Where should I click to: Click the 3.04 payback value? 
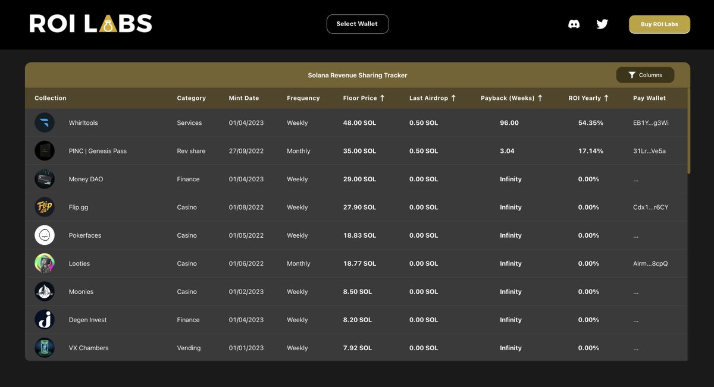(508, 151)
